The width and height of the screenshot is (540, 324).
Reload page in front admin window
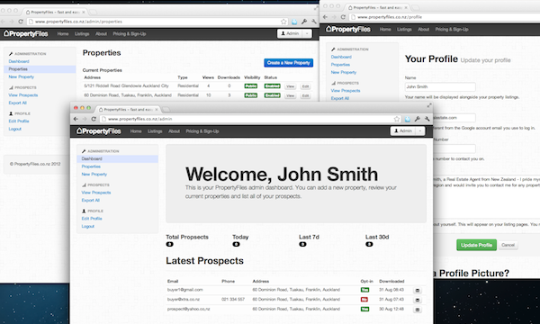coord(94,119)
